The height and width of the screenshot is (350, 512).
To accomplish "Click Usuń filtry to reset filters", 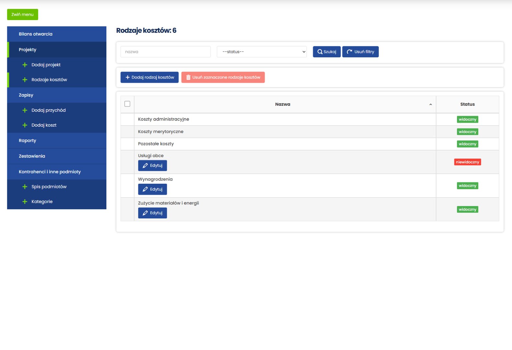I will pos(360,52).
